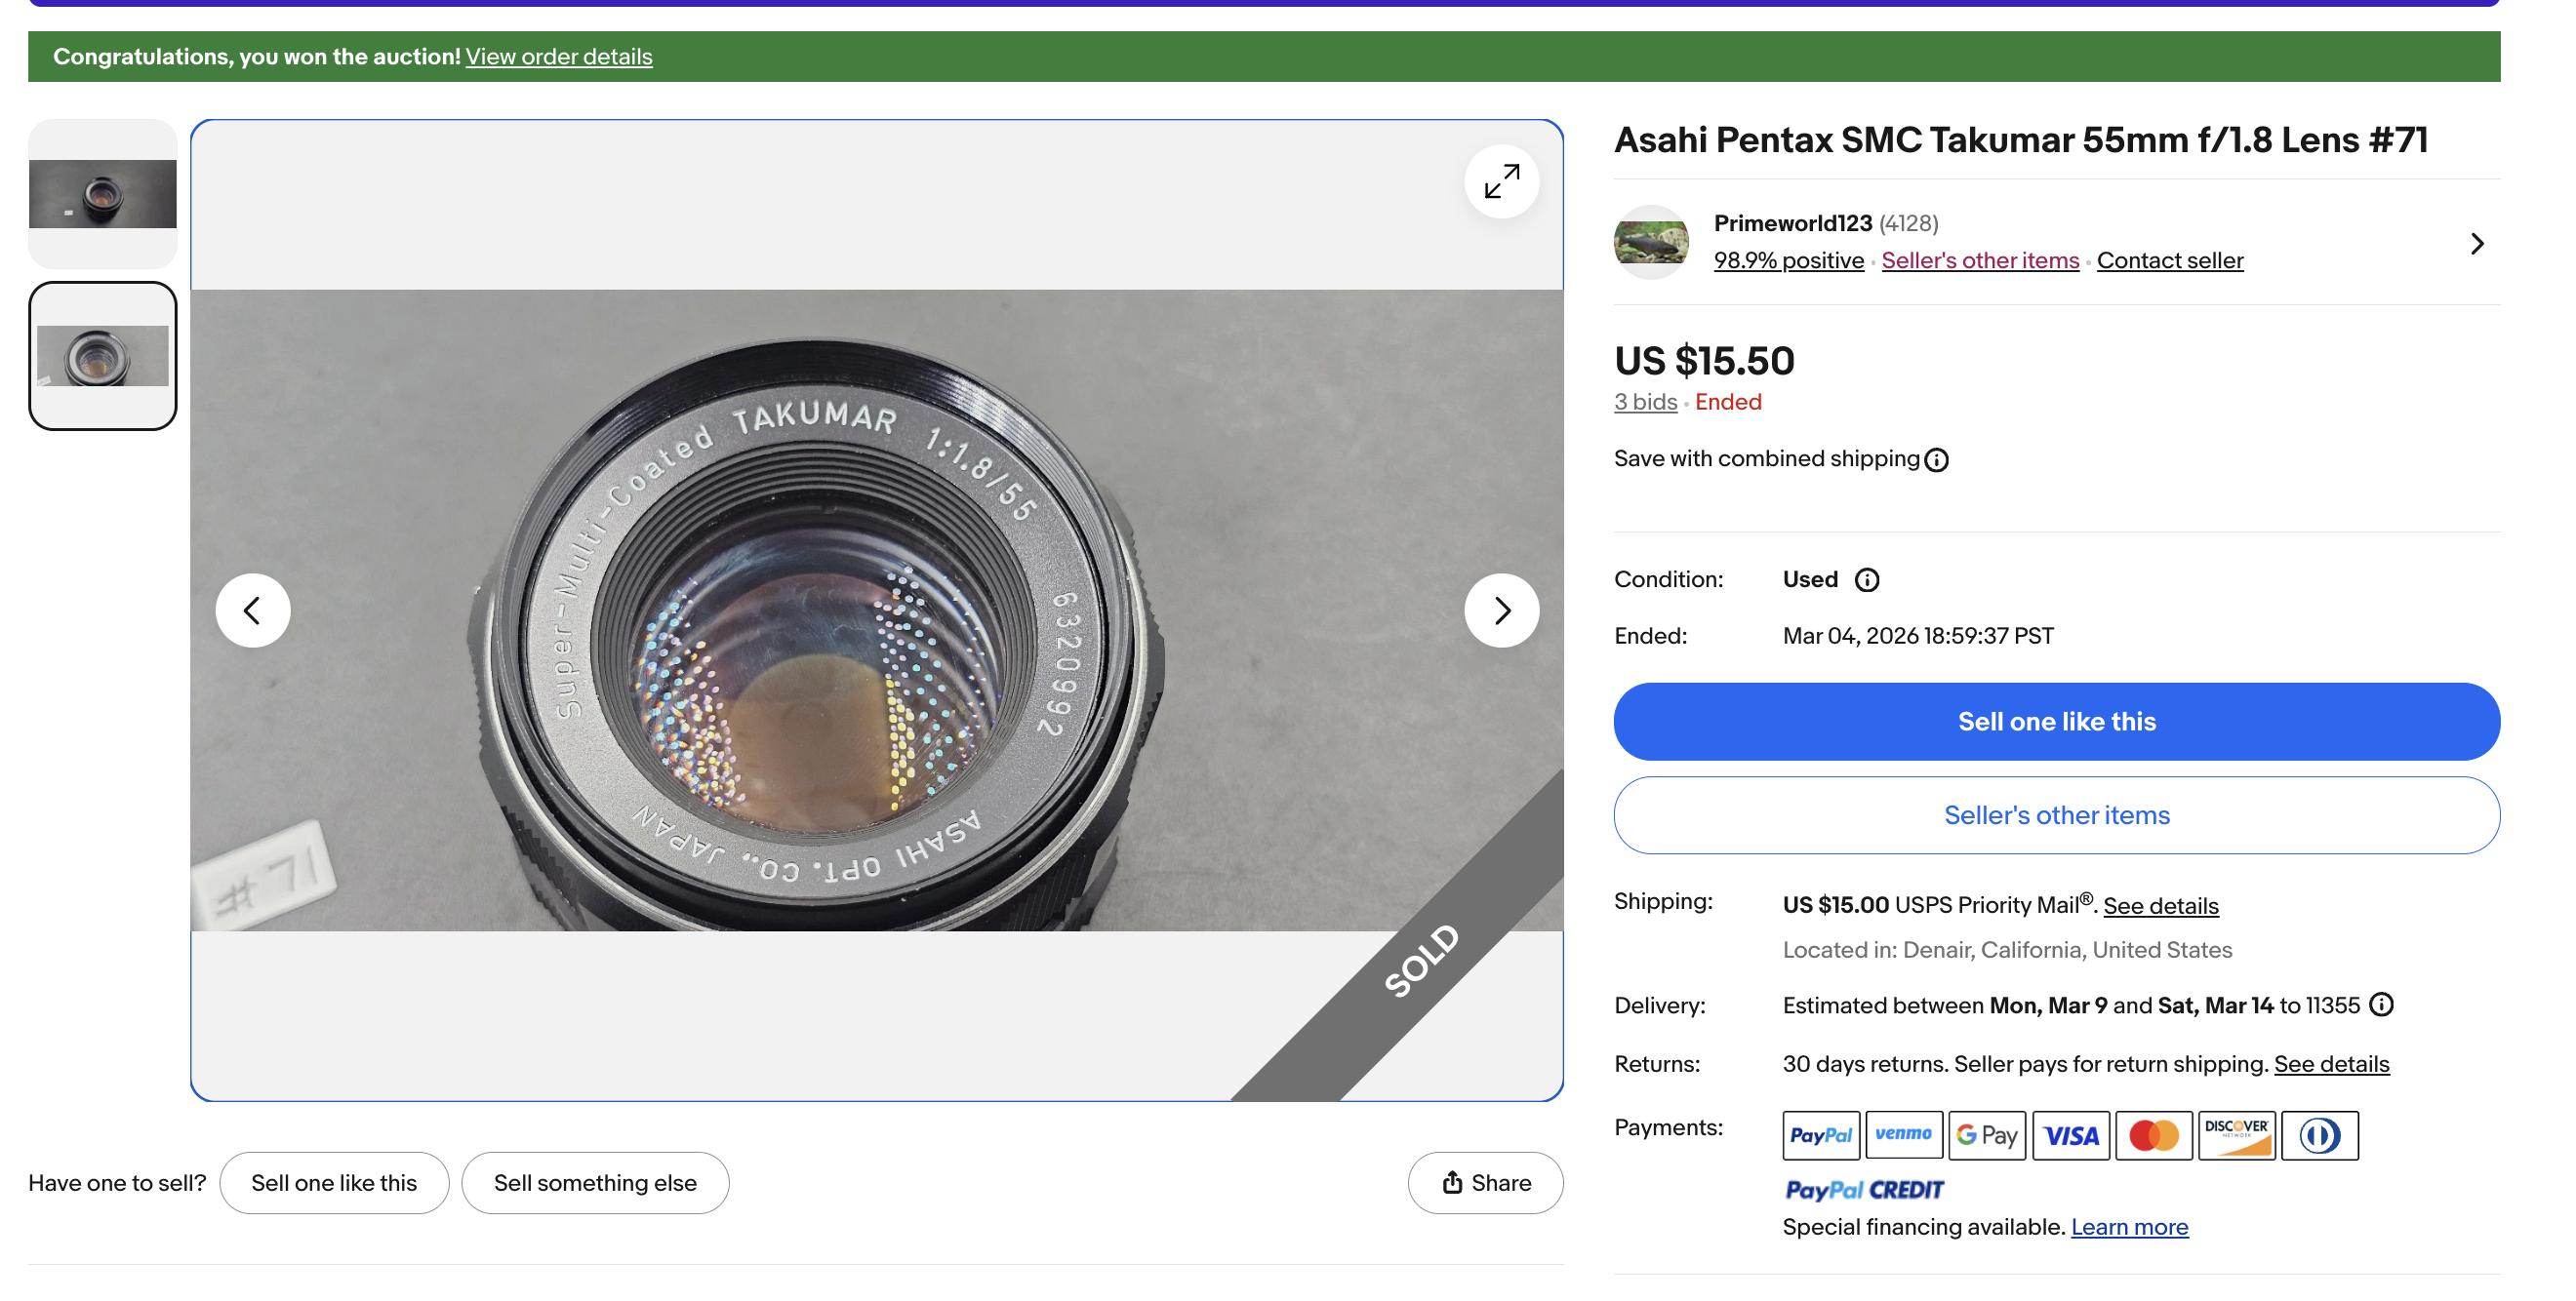Click the 98.9% positive feedback link
Viewport: 2576px width, 1301px height.
(x=1788, y=260)
